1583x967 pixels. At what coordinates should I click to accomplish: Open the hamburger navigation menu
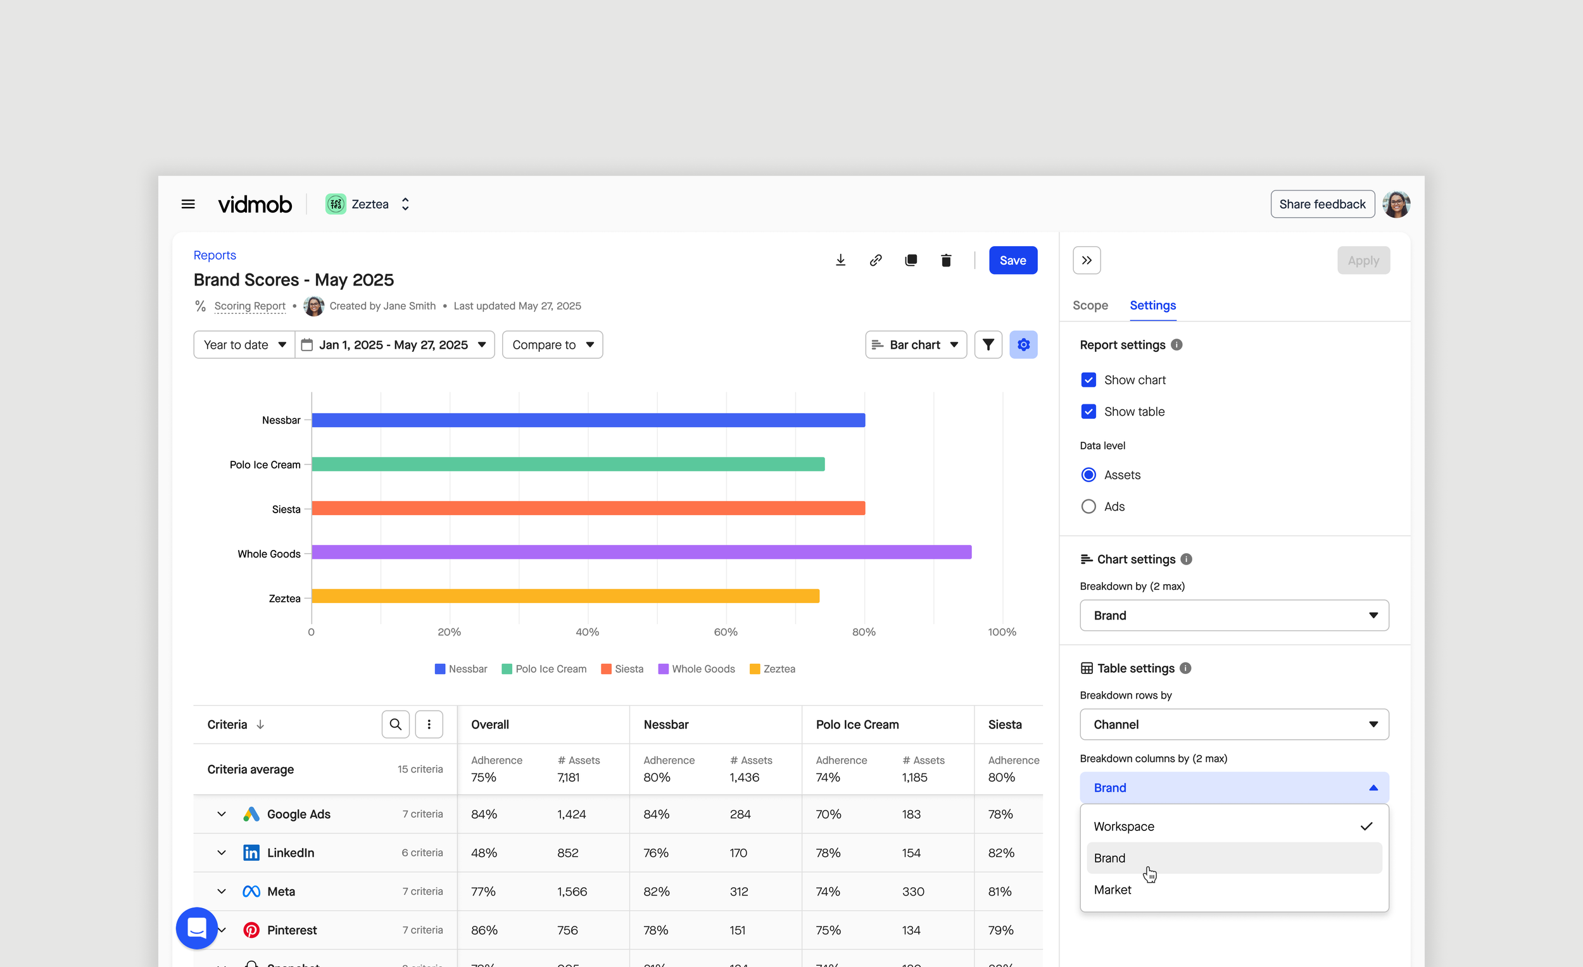coord(187,204)
